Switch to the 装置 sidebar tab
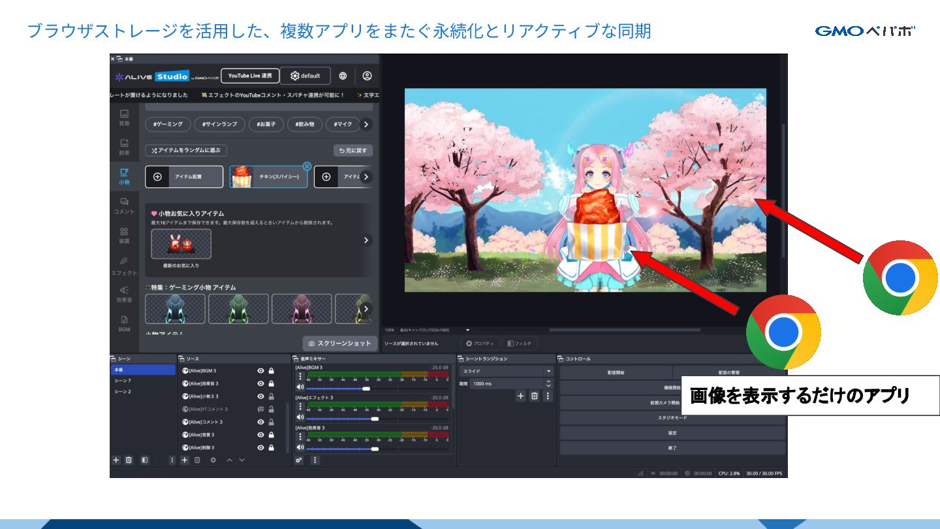The image size is (940, 529). pyautogui.click(x=124, y=236)
